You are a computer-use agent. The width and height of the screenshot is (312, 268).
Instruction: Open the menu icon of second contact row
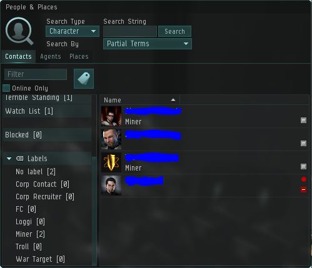click(303, 143)
